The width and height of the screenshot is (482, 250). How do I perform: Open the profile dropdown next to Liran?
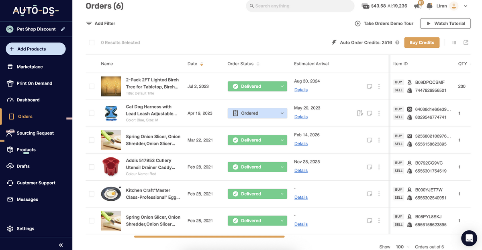pyautogui.click(x=465, y=6)
